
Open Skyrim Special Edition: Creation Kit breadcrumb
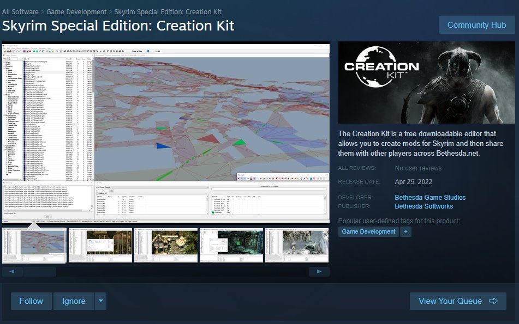pyautogui.click(x=168, y=11)
